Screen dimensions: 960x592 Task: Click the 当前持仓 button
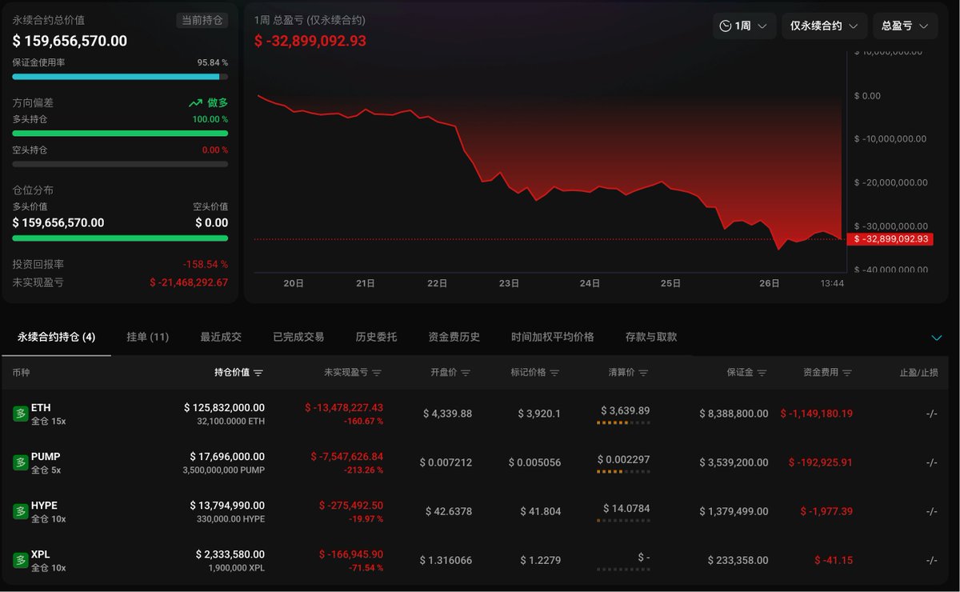[202, 21]
